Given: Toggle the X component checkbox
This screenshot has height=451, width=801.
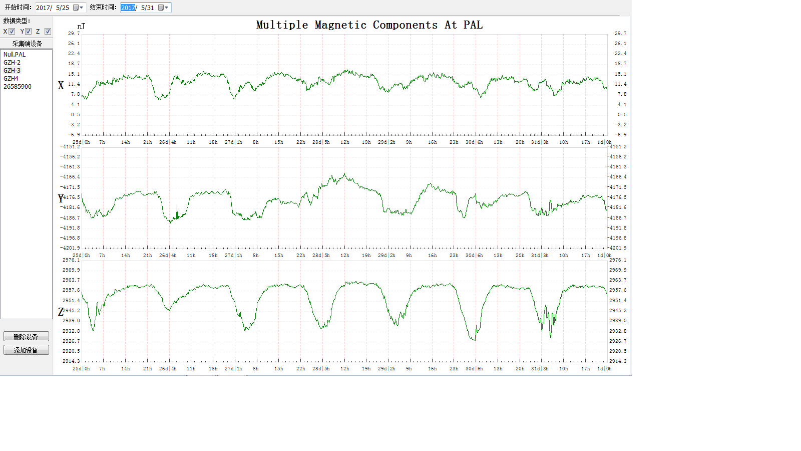Looking at the screenshot, I should point(12,31).
